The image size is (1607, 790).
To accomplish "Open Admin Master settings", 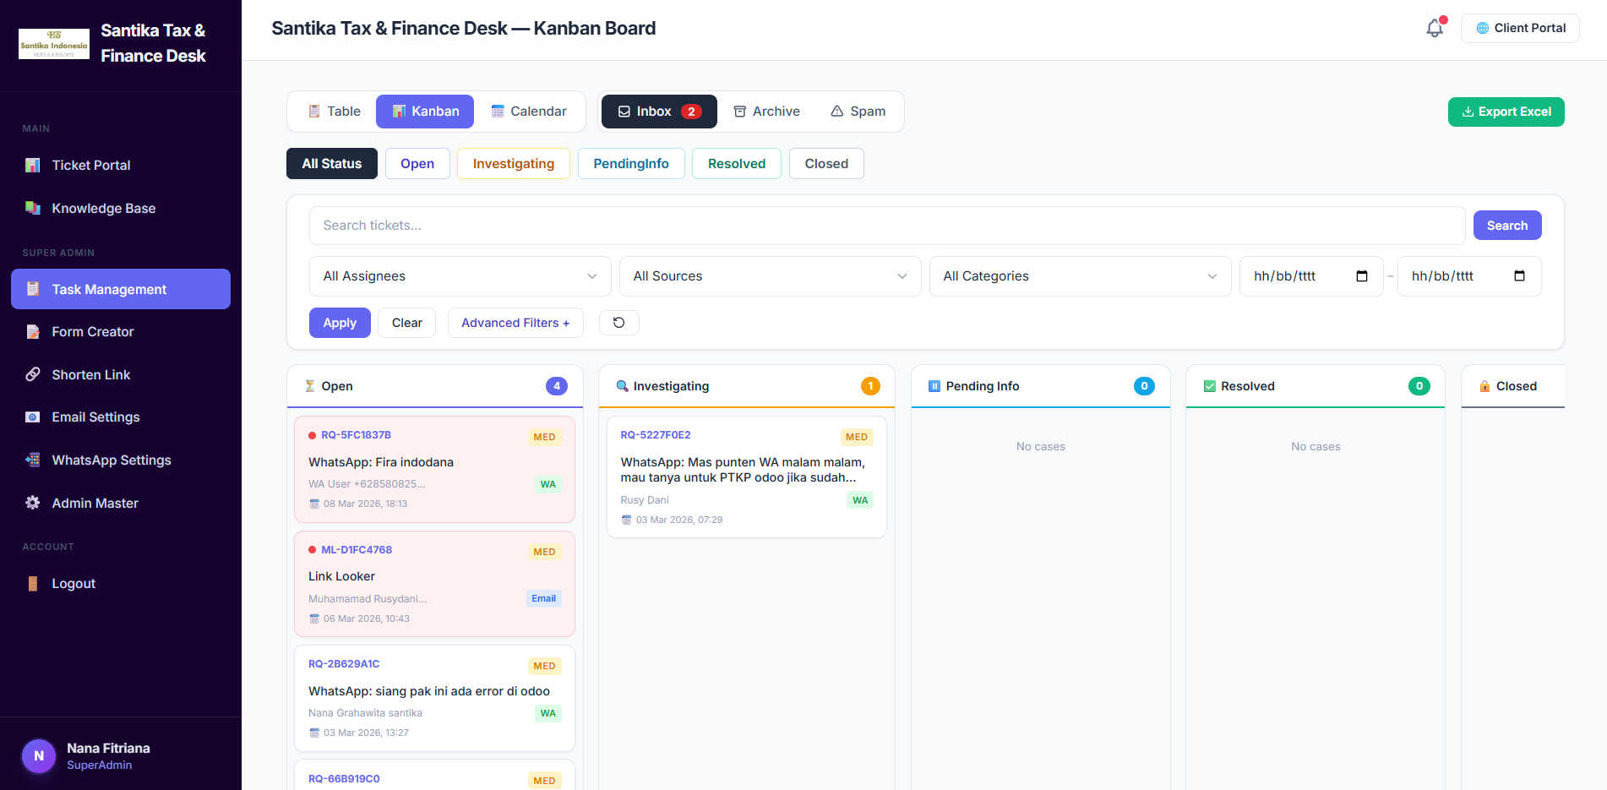I will click(95, 504).
